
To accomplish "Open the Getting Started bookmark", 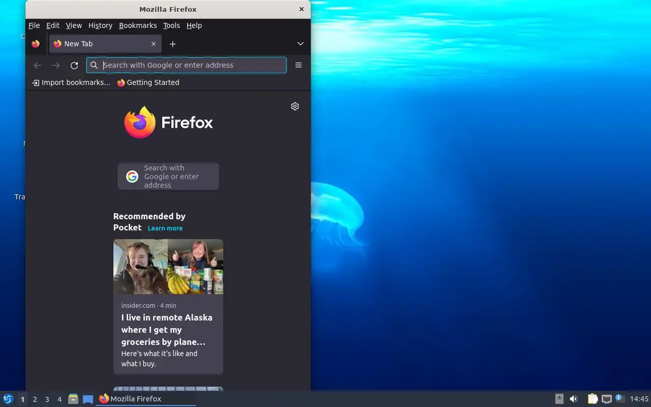I will pyautogui.click(x=148, y=82).
